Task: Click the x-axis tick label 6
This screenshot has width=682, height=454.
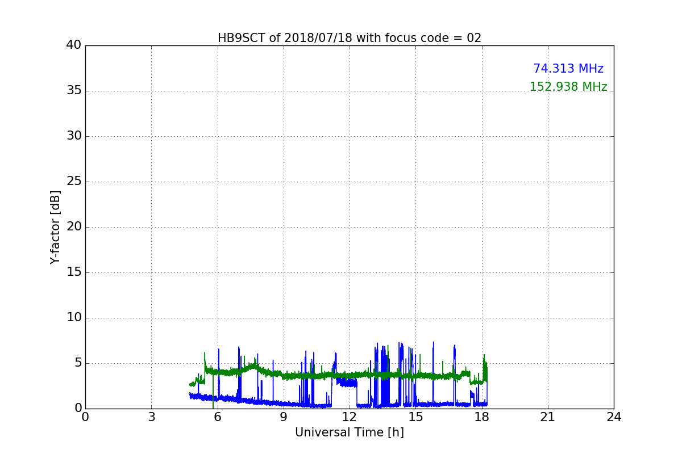Action: [x=218, y=417]
